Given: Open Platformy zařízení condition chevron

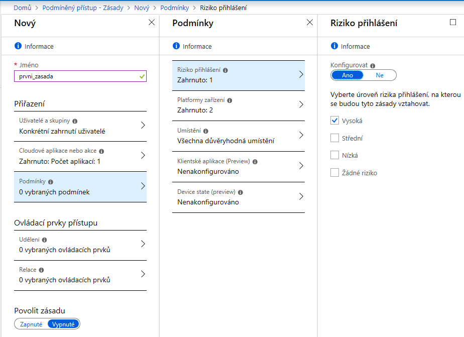Looking at the screenshot, I should [301, 105].
